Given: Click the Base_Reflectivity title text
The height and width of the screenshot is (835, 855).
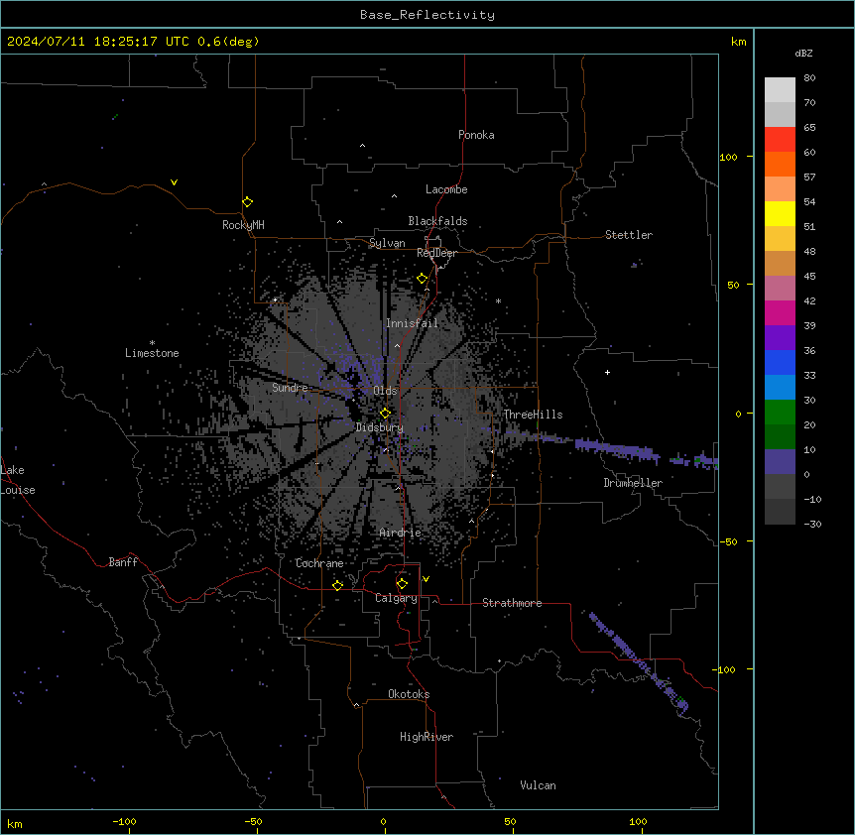Looking at the screenshot, I should pos(427,15).
